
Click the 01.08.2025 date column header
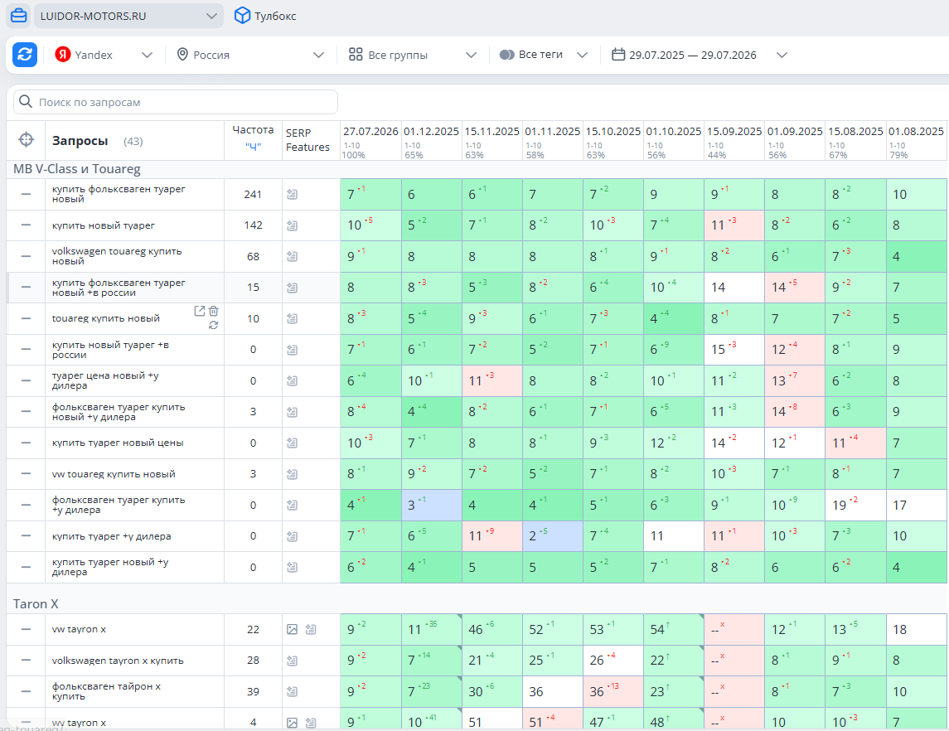click(916, 131)
